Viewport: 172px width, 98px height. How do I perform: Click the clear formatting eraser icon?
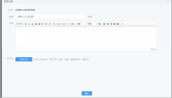[x=49, y=24]
